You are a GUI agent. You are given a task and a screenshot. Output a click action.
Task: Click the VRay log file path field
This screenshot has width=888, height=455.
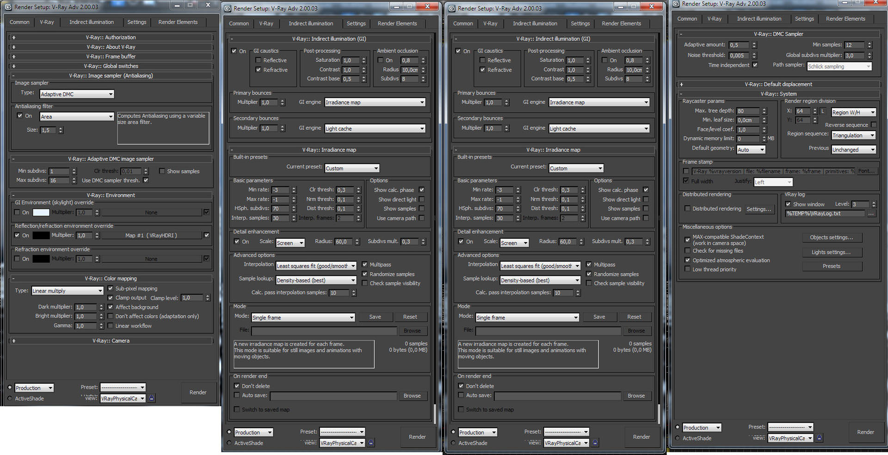(825, 213)
